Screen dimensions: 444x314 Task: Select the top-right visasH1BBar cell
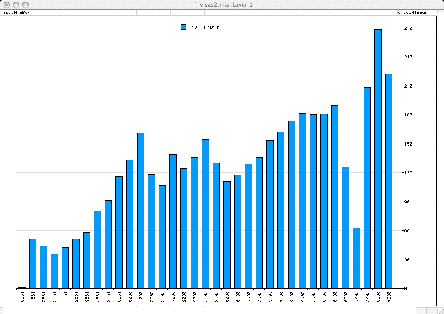[413, 13]
